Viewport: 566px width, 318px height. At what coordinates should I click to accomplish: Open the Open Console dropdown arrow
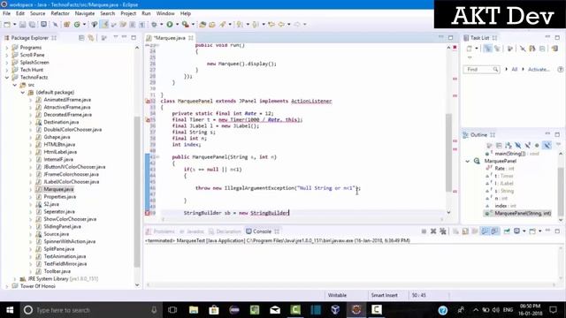tap(540, 231)
